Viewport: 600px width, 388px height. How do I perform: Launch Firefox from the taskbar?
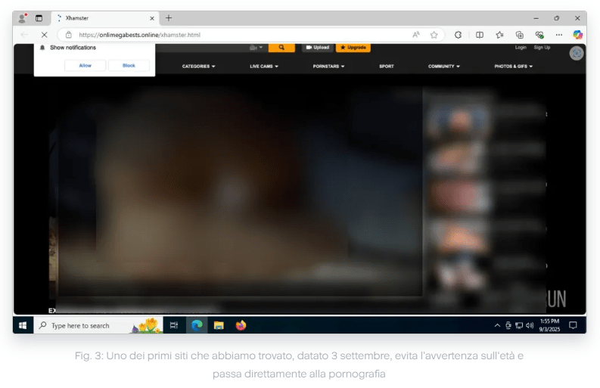[241, 325]
